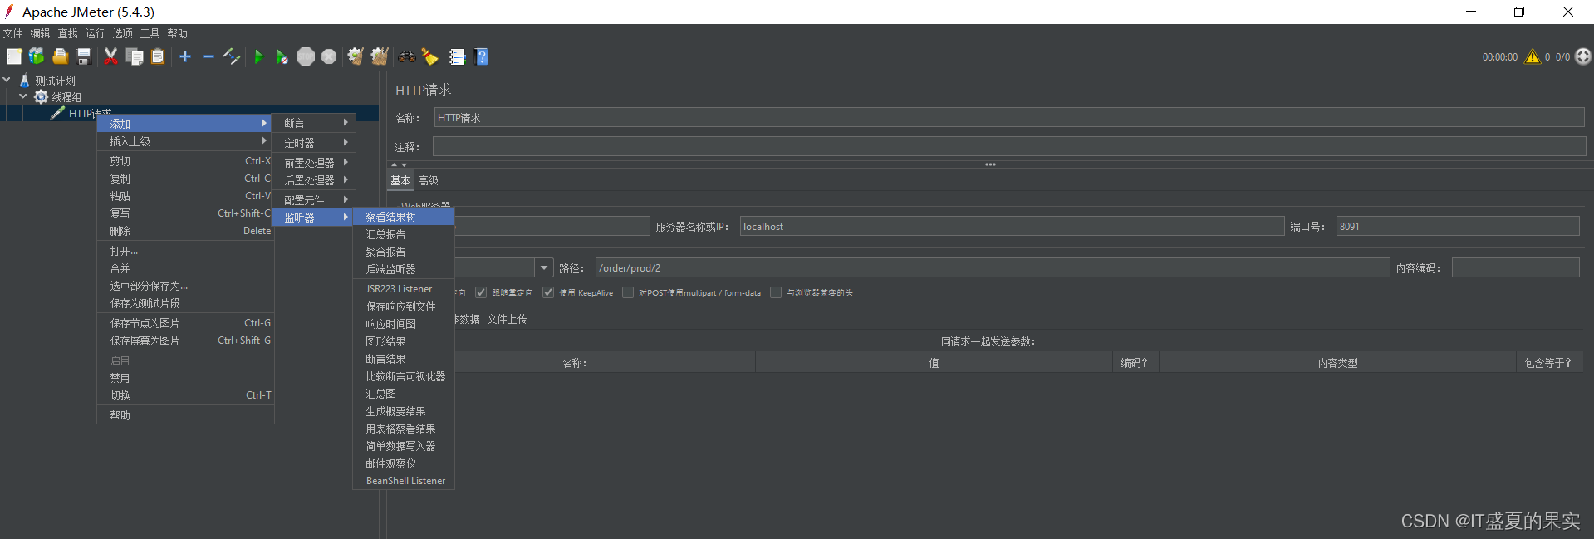Expand the 配置元件 submenu
1594x539 pixels.
[x=314, y=200]
